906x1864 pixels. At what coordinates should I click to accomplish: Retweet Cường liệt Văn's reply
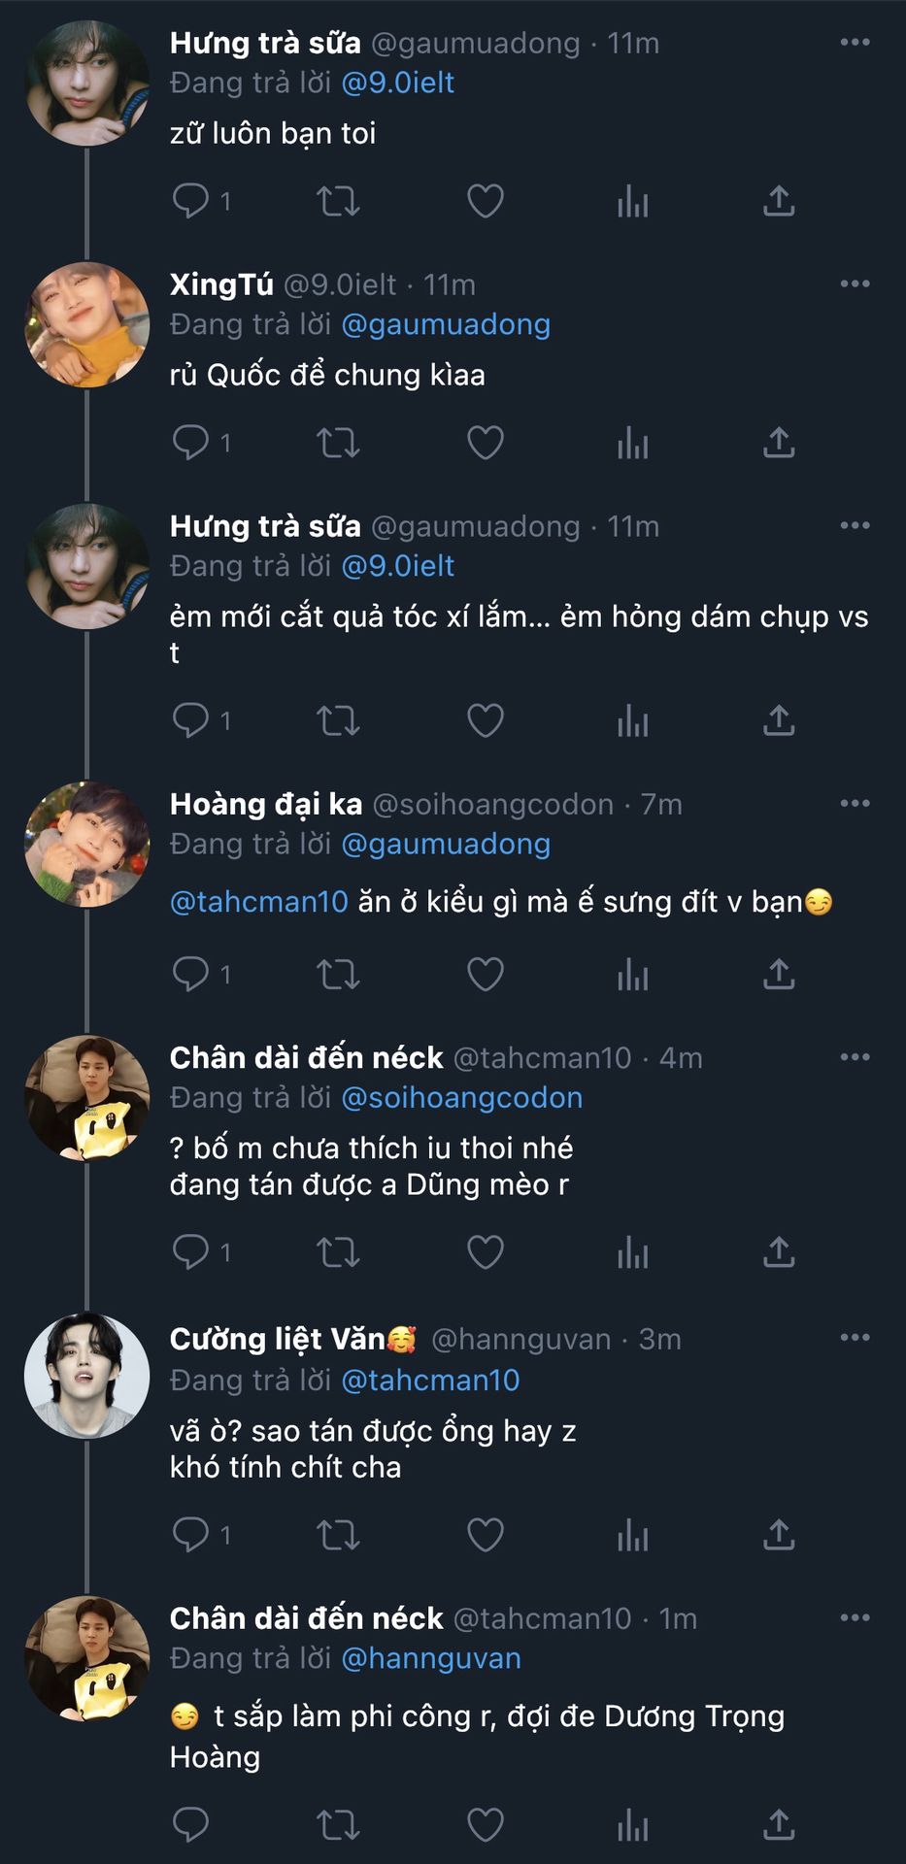coord(338,1535)
